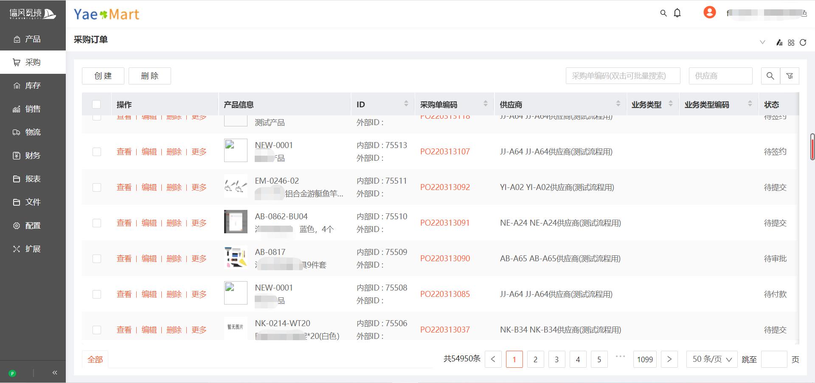815x383 pixels.
Task: Expand the chevron next to the edit icon
Action: 763,42
